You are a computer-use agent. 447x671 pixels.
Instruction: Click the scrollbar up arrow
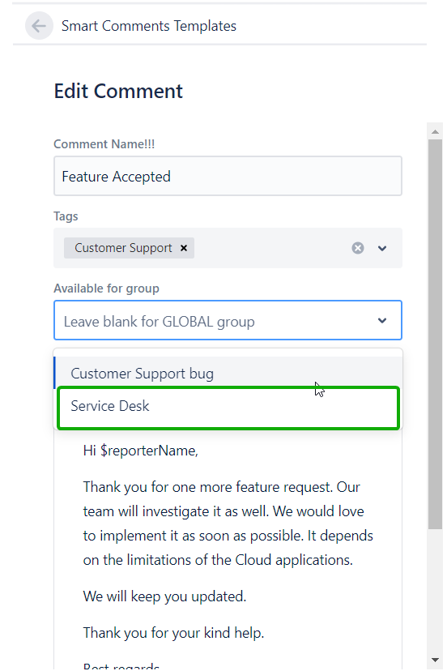[436, 131]
